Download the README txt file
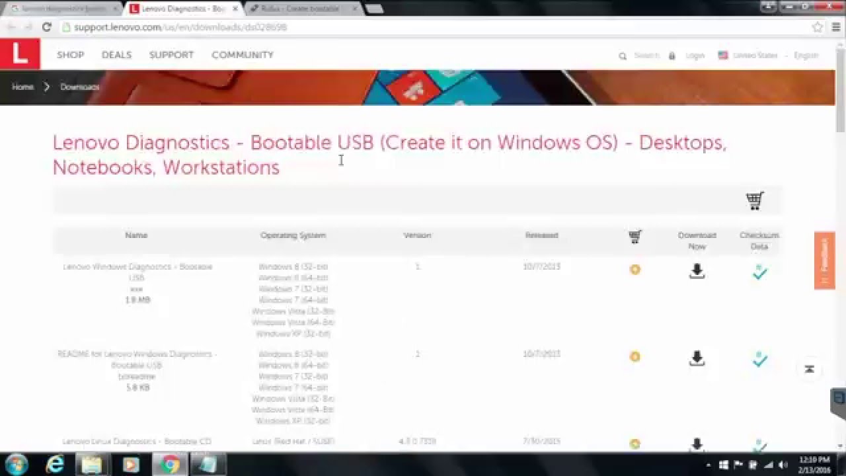This screenshot has width=846, height=476. (697, 358)
